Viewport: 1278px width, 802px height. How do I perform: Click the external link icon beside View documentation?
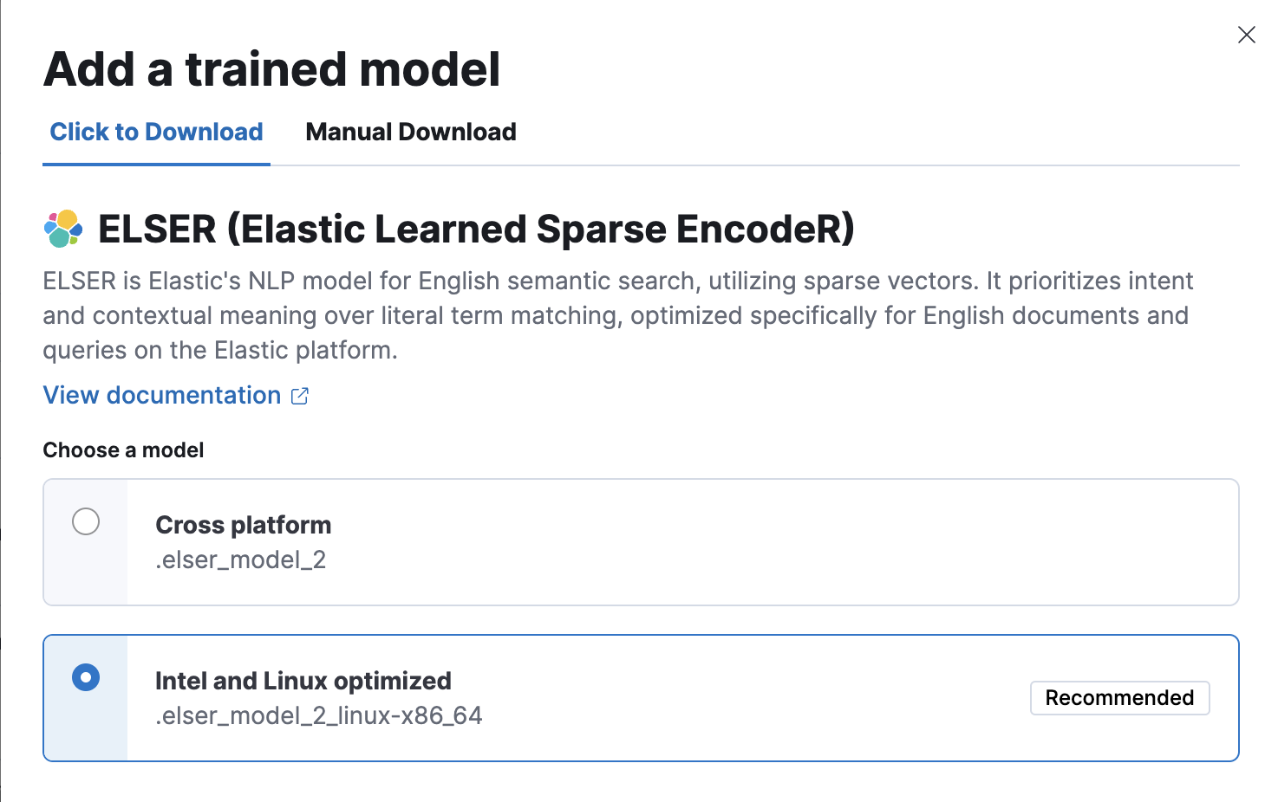click(x=299, y=395)
